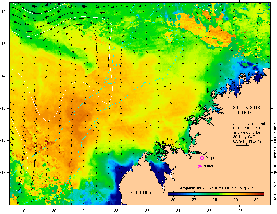The width and height of the screenshot is (277, 214).
Task: Click longitude axis label 120
Action: pyautogui.click(x=53, y=211)
